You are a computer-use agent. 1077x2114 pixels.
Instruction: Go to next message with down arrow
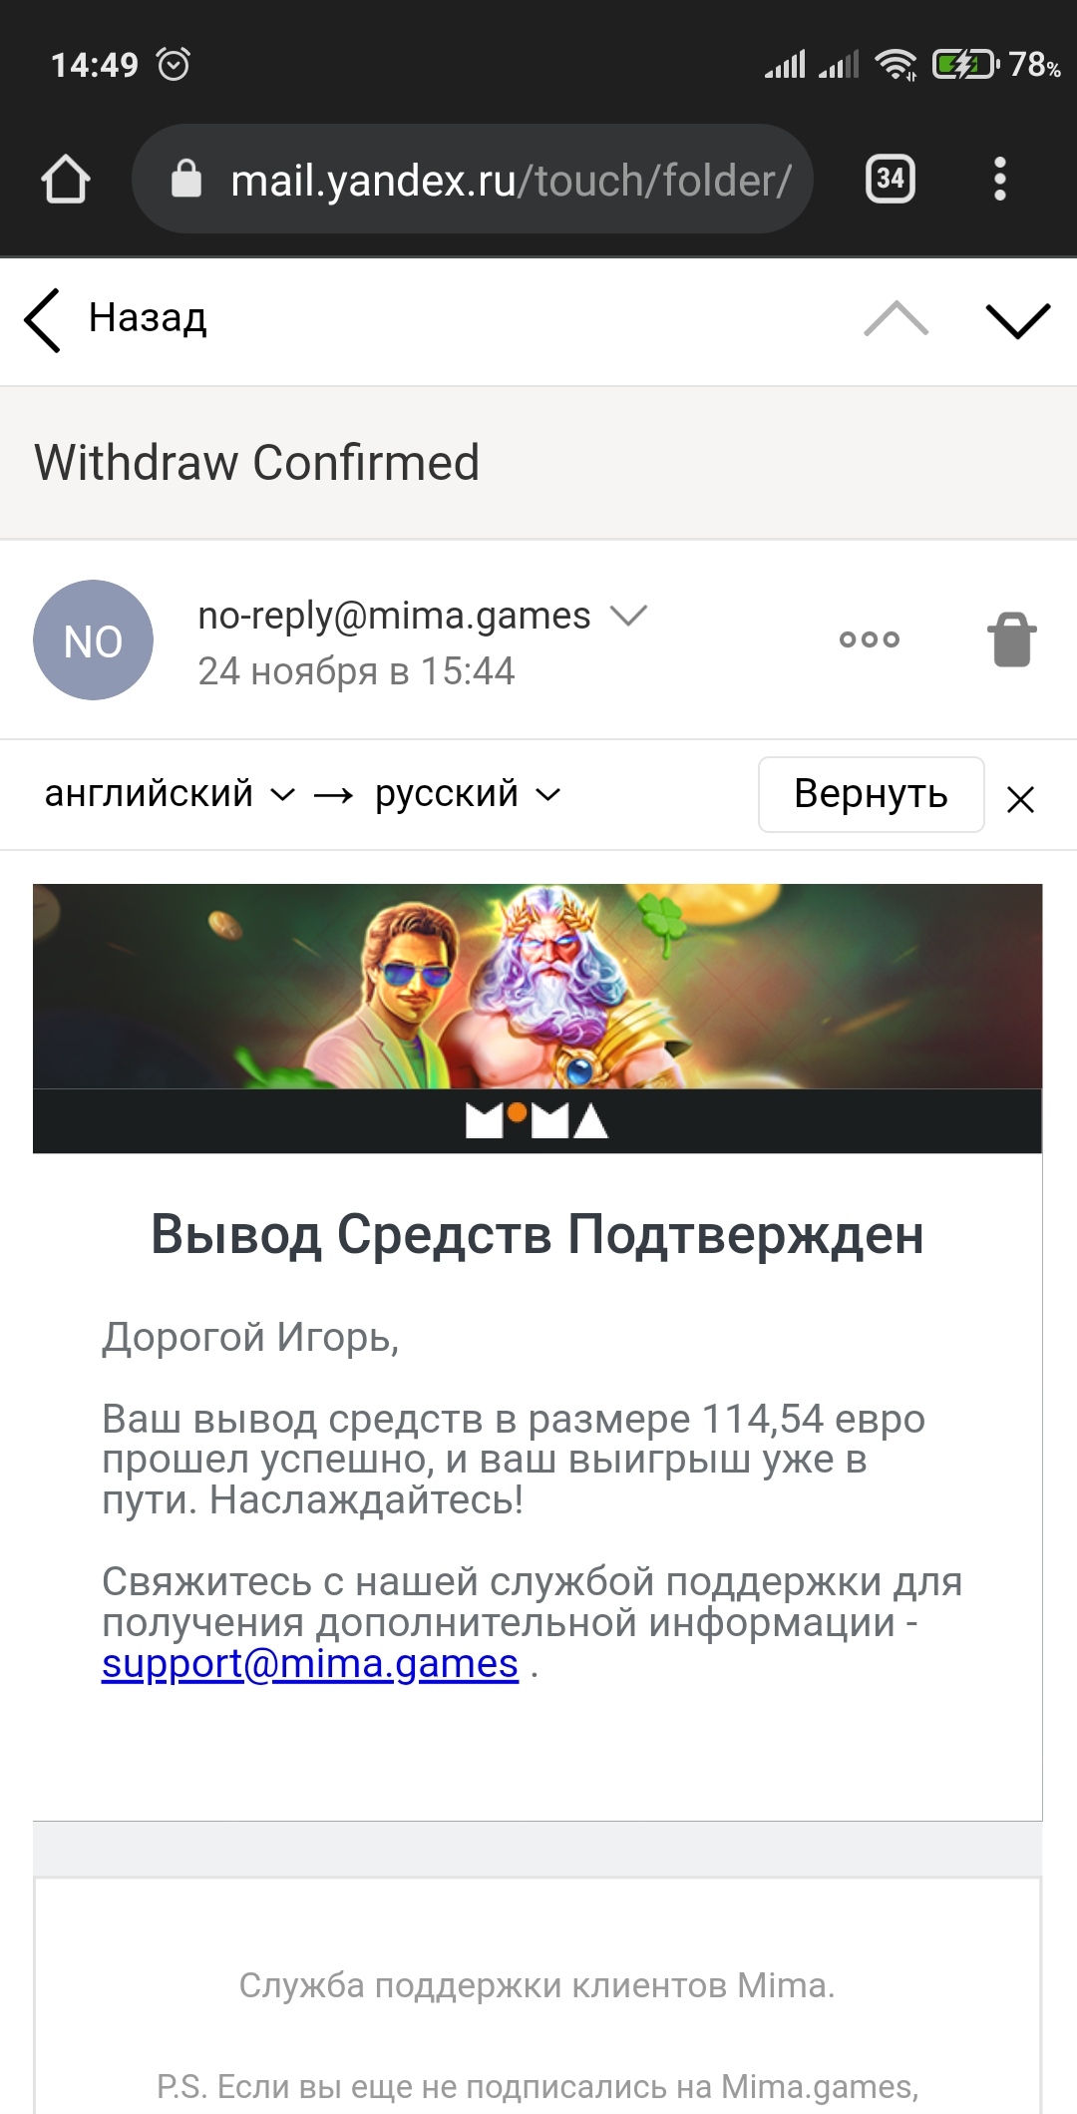[x=1017, y=320]
